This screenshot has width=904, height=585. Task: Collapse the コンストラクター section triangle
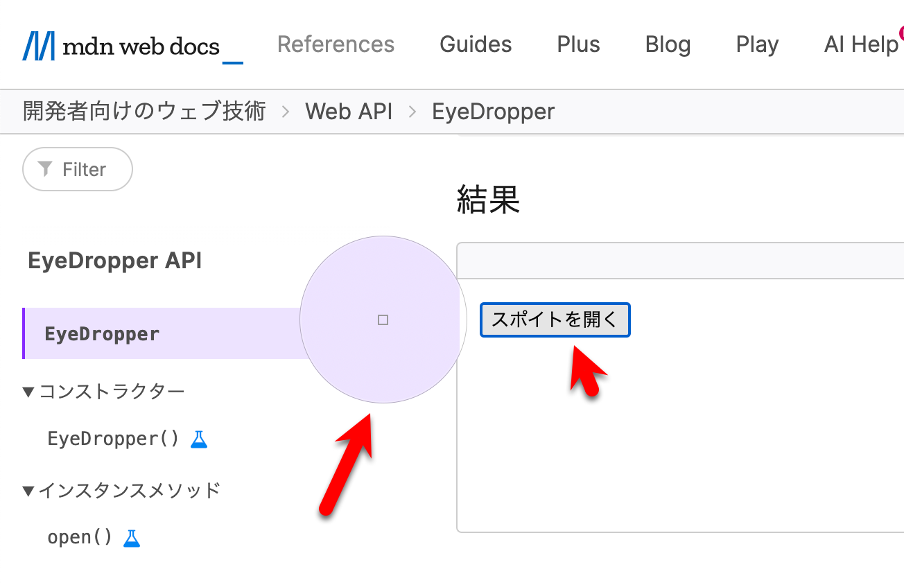click(28, 391)
